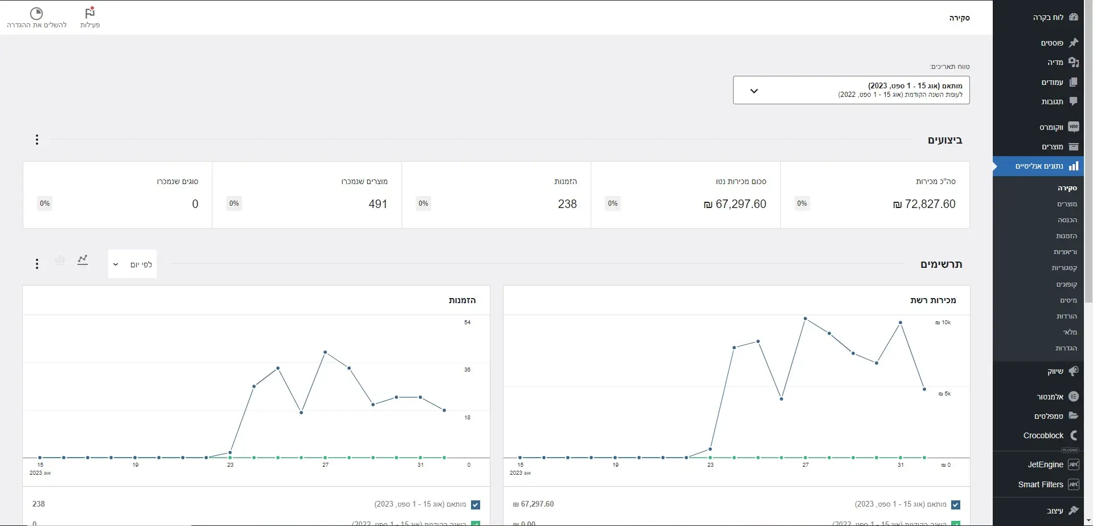Open the Dashboard icon in sidebar
Screen dimensions: 1093x526
tap(1074, 17)
